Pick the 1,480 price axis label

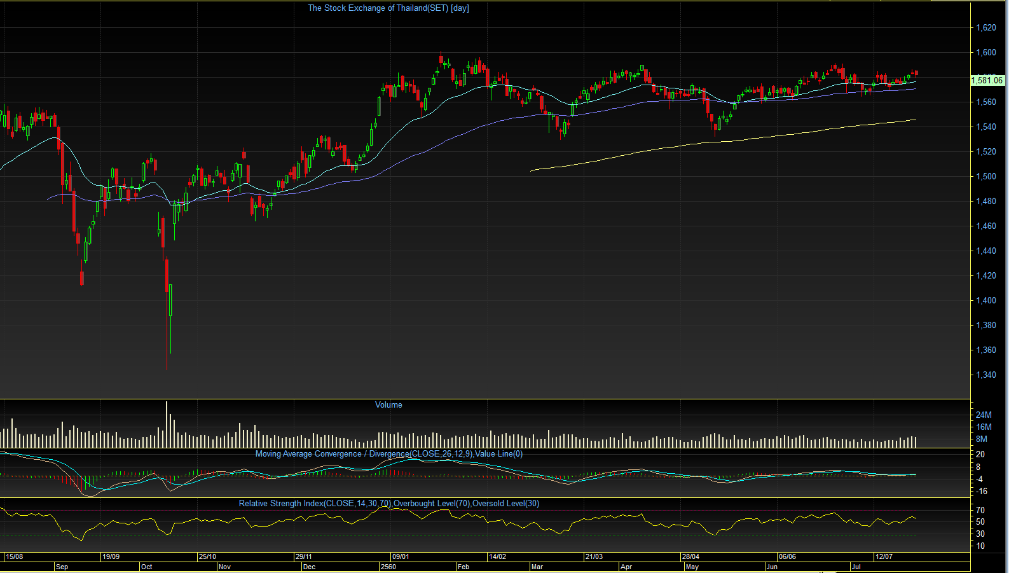[986, 202]
